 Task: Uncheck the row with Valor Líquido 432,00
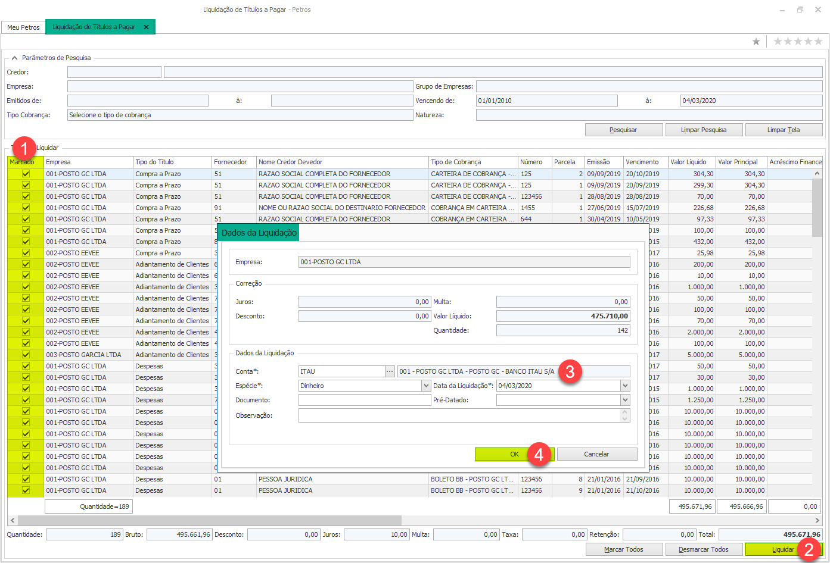26,242
